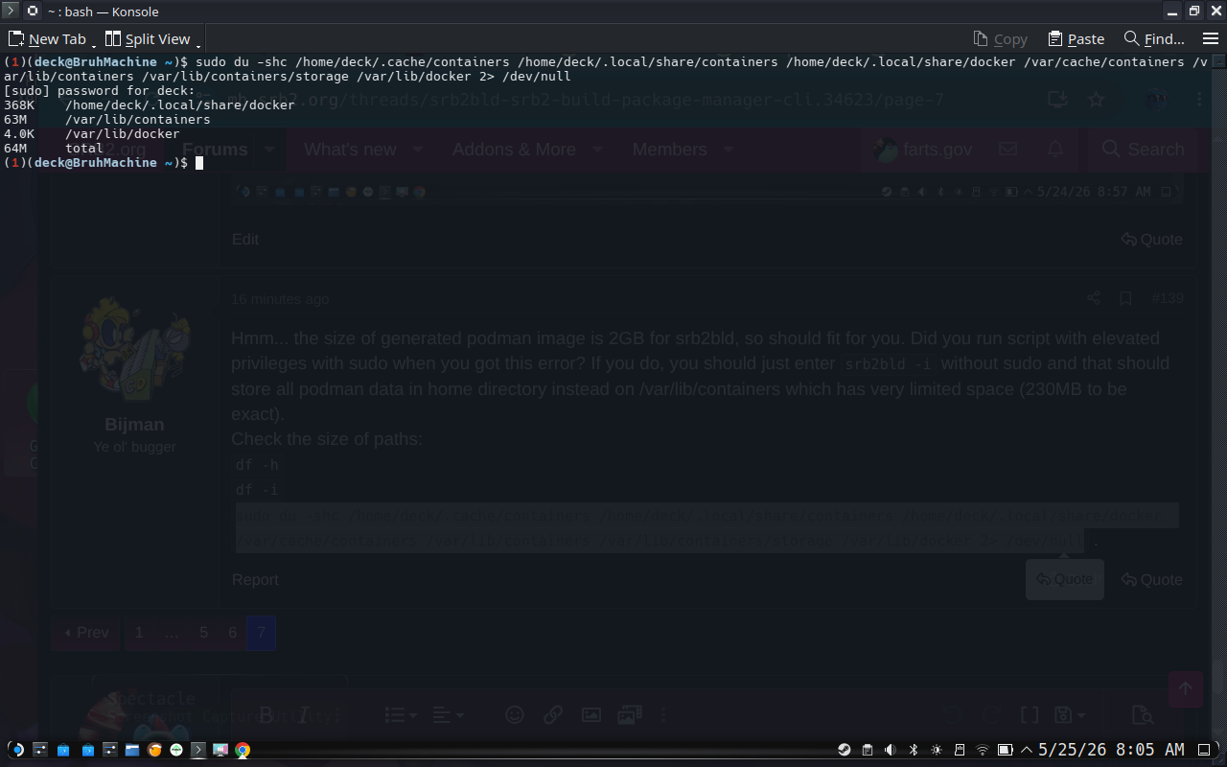Switch to Konsole via its taskbar icon
The image size is (1227, 767).
coord(198,750)
